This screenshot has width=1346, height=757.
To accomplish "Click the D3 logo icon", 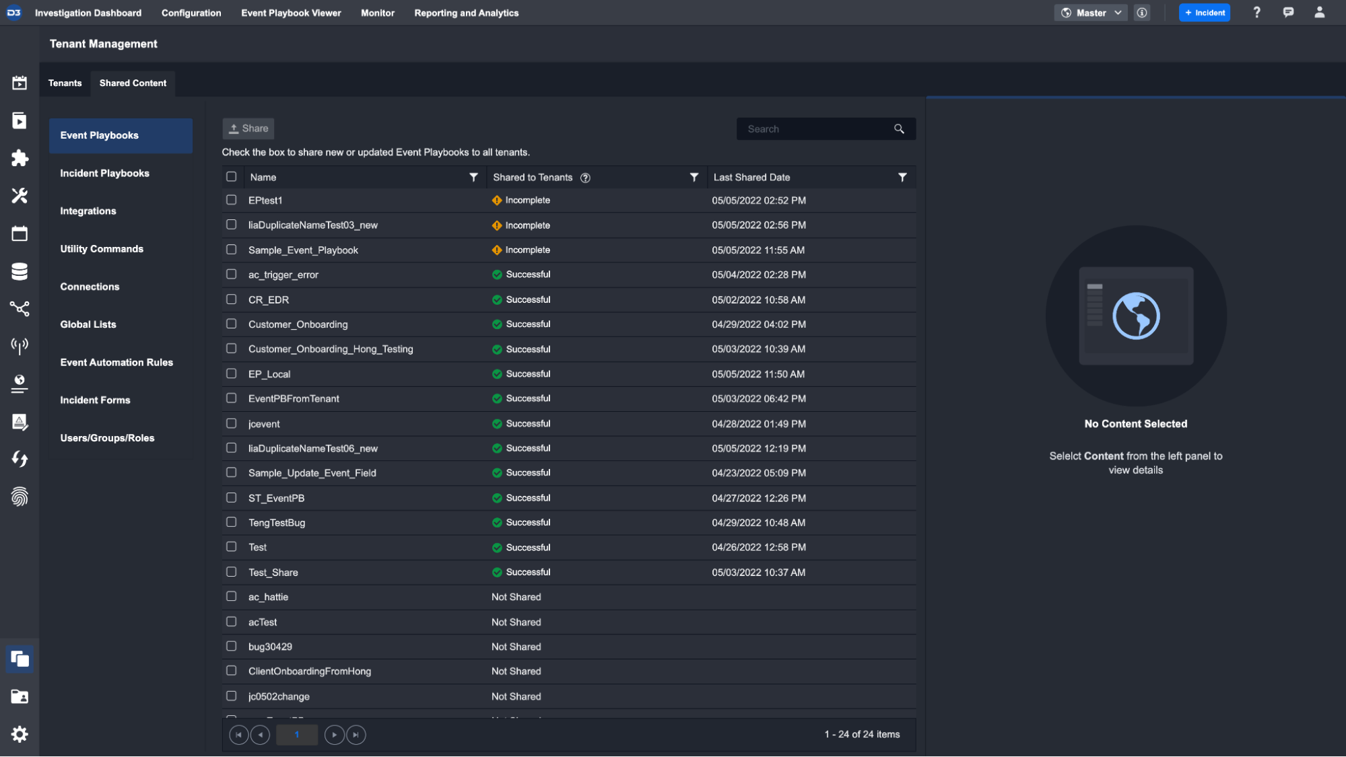I will pos(13,13).
